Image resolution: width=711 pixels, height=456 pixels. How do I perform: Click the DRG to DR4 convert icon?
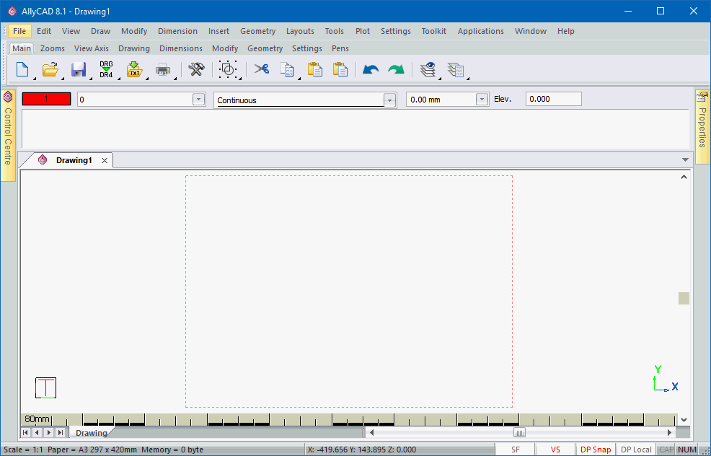(x=106, y=69)
